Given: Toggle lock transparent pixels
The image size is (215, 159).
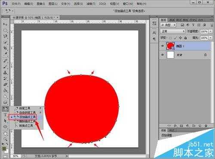Looking at the screenshot, I should click(x=170, y=38).
